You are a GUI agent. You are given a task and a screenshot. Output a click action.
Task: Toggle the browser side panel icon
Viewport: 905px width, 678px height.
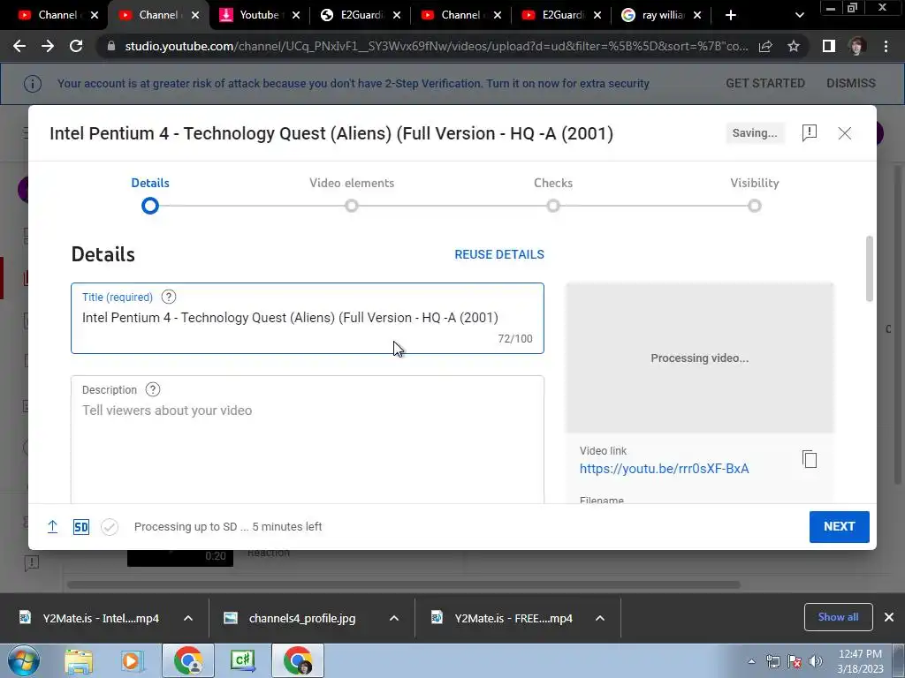[x=829, y=46]
